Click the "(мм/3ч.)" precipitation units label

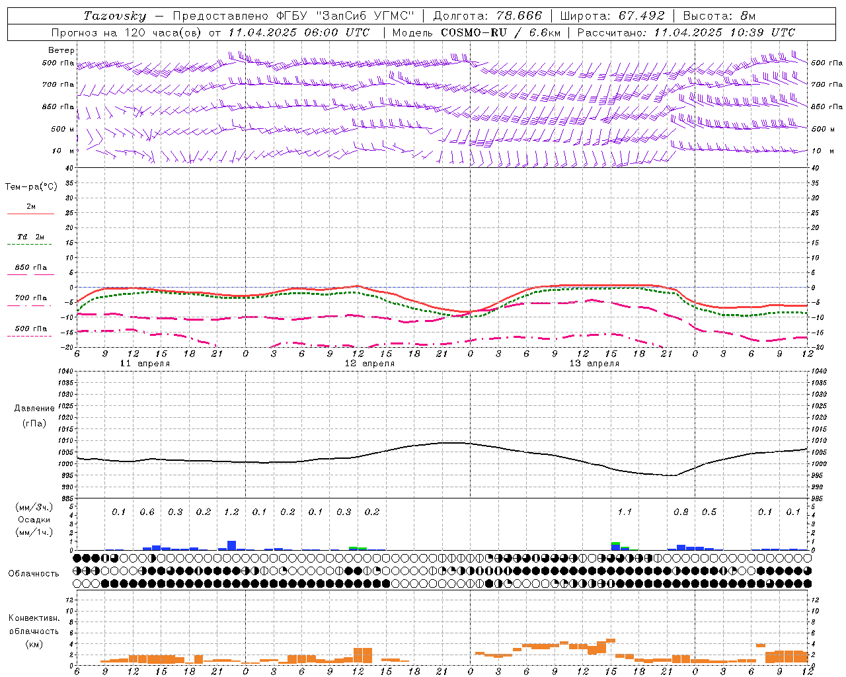(34, 507)
